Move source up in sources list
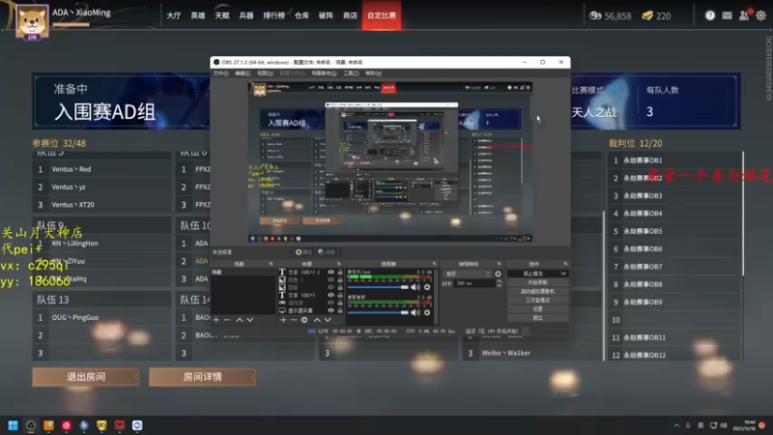 coord(317,320)
